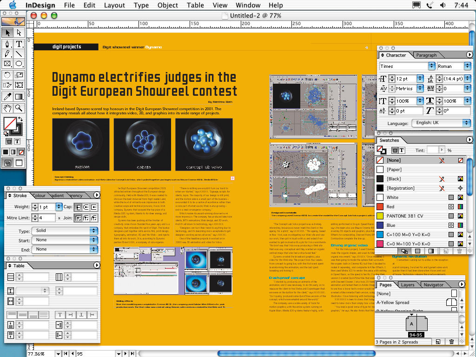This screenshot has height=357, width=476.
Task: Create new page icon in Pages panel
Action: (438, 342)
